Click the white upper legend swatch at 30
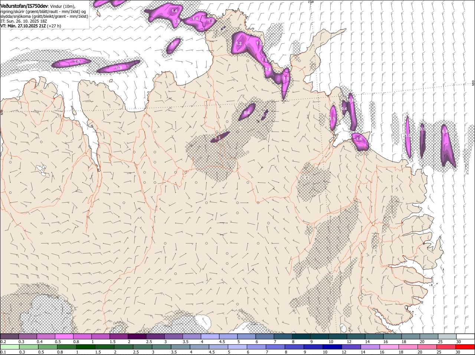 tap(465, 336)
